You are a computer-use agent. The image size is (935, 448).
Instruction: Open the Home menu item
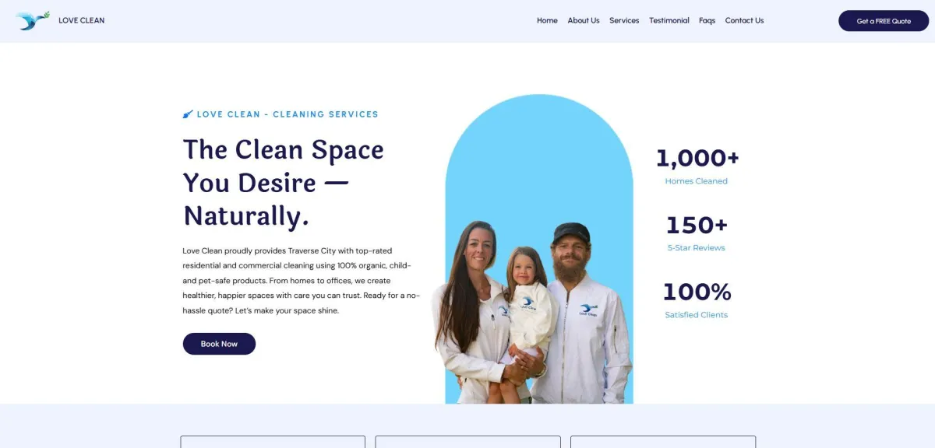547,21
